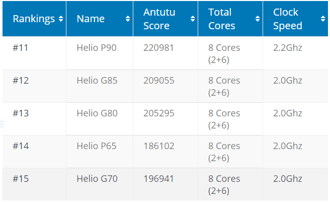Click sort arrows beside Total Cores
Screen dimensions: 330x202
click(258, 19)
